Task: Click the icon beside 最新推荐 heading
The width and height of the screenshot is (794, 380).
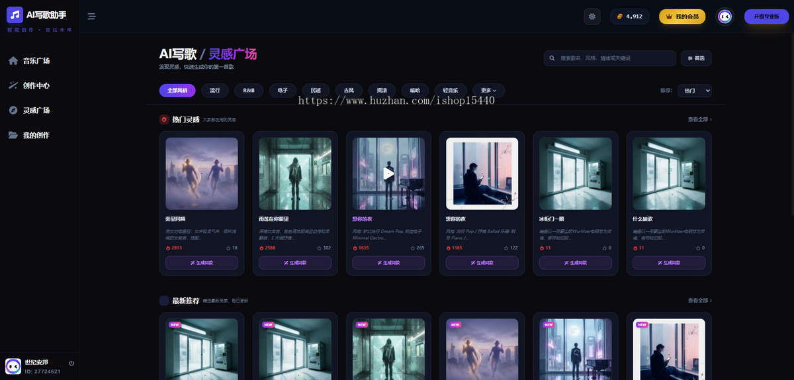Action: click(164, 301)
